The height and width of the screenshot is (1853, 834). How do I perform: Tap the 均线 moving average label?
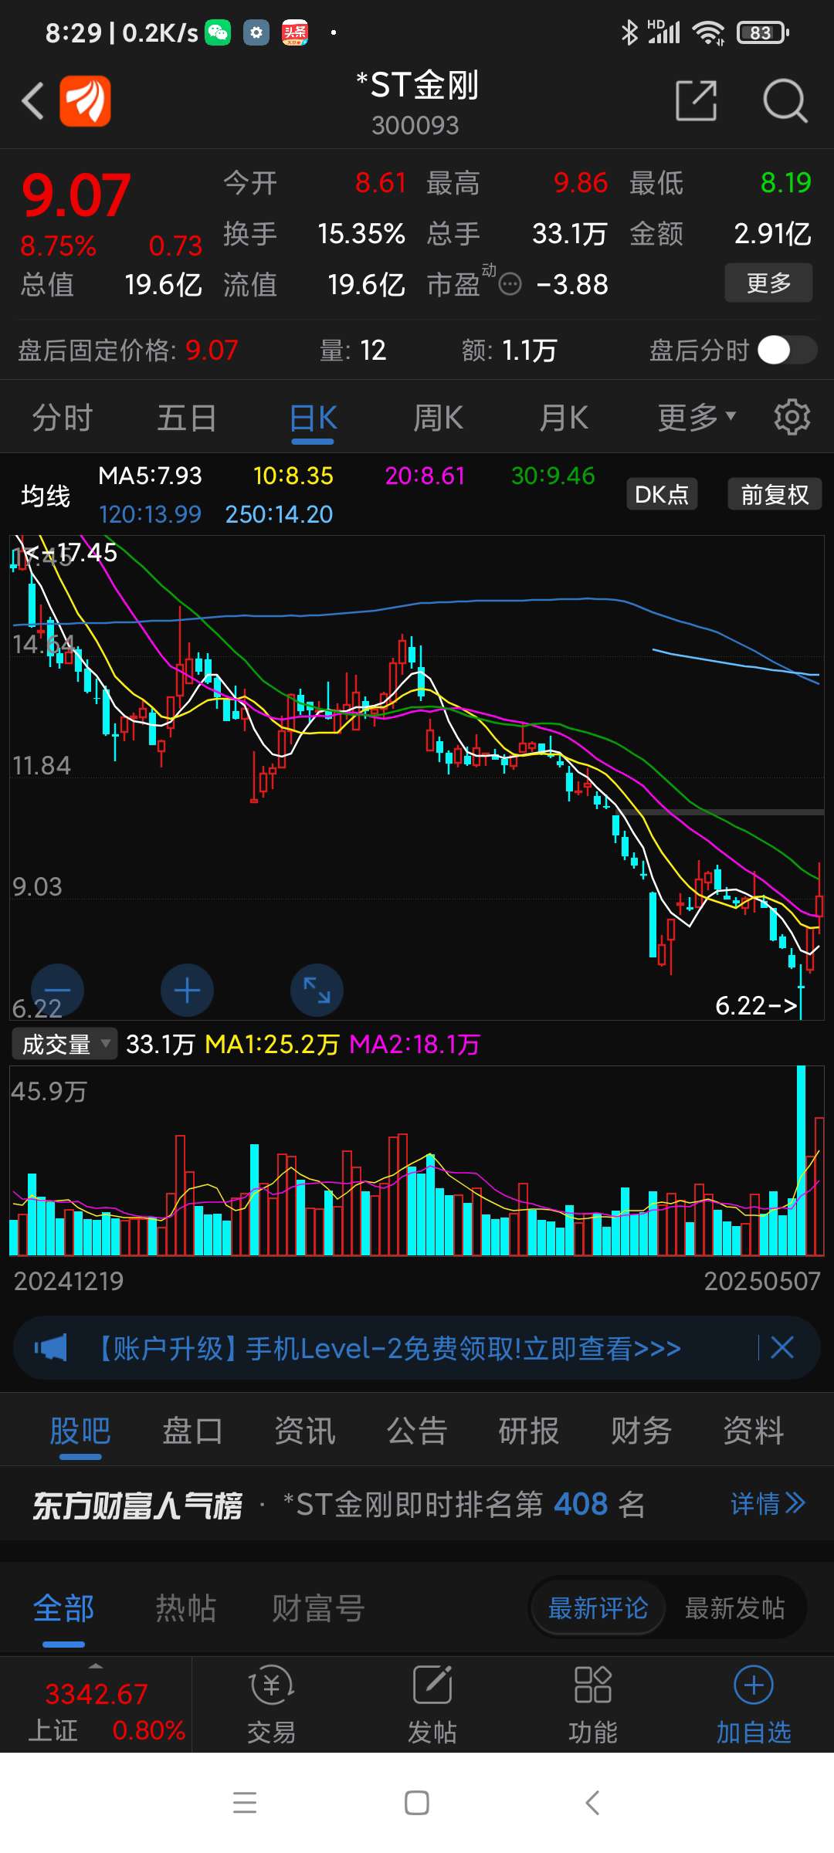click(x=46, y=495)
